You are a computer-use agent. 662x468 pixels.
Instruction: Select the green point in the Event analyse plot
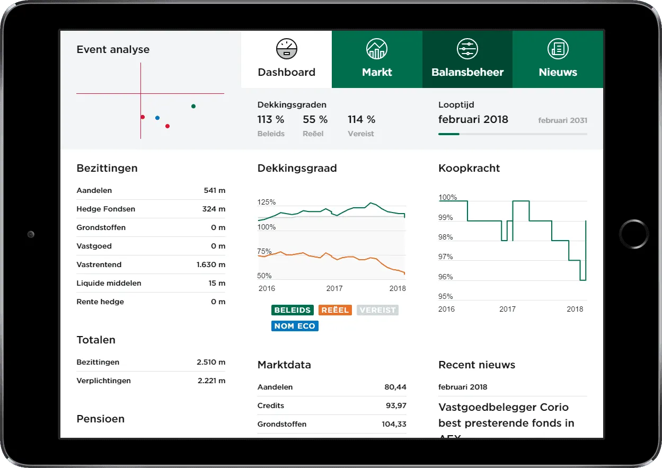[193, 106]
